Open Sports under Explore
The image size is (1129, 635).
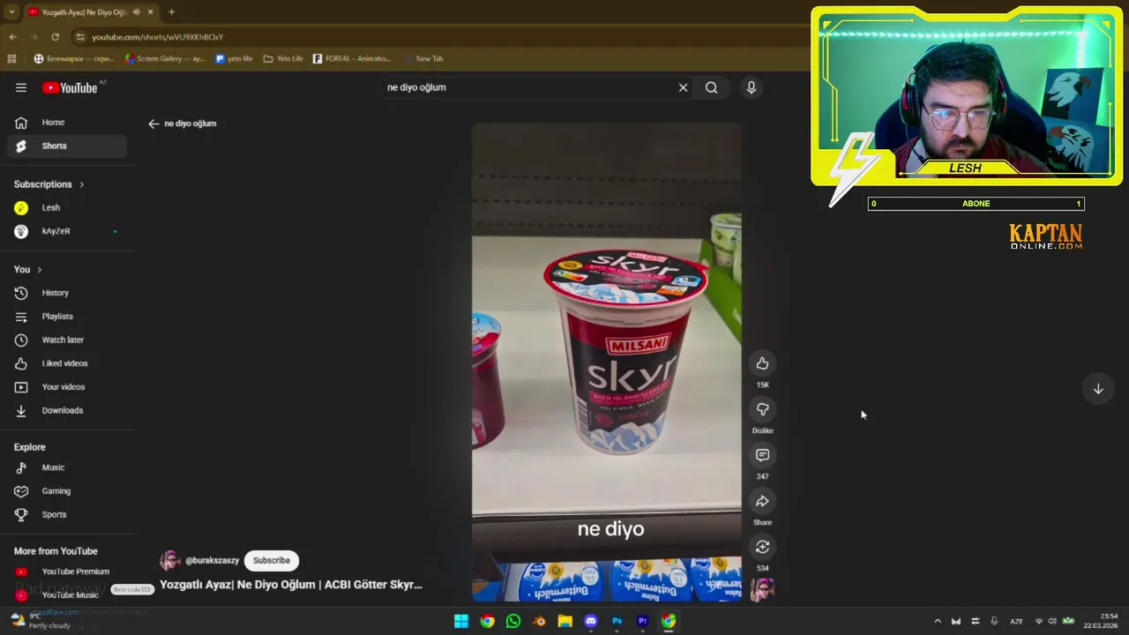pos(67,514)
